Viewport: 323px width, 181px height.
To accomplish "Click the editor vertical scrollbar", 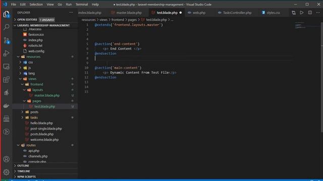I will coord(321,77).
